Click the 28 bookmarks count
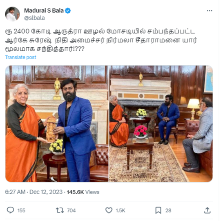Viewport: 221px width, 221px height. coord(168,210)
